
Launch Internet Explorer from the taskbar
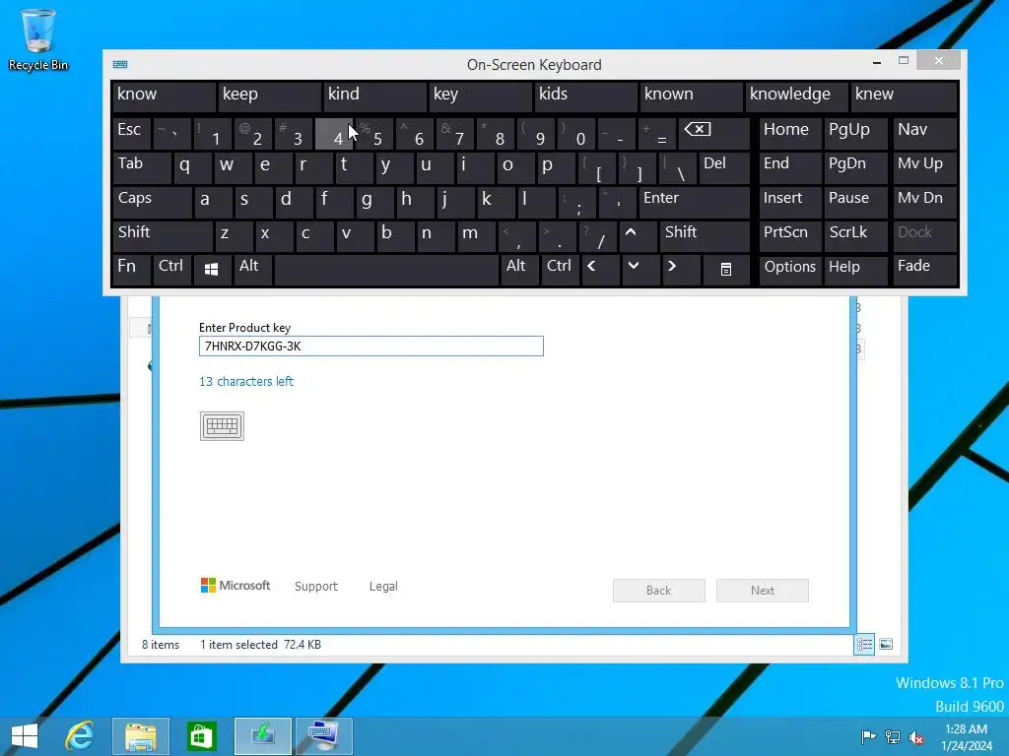[x=80, y=736]
